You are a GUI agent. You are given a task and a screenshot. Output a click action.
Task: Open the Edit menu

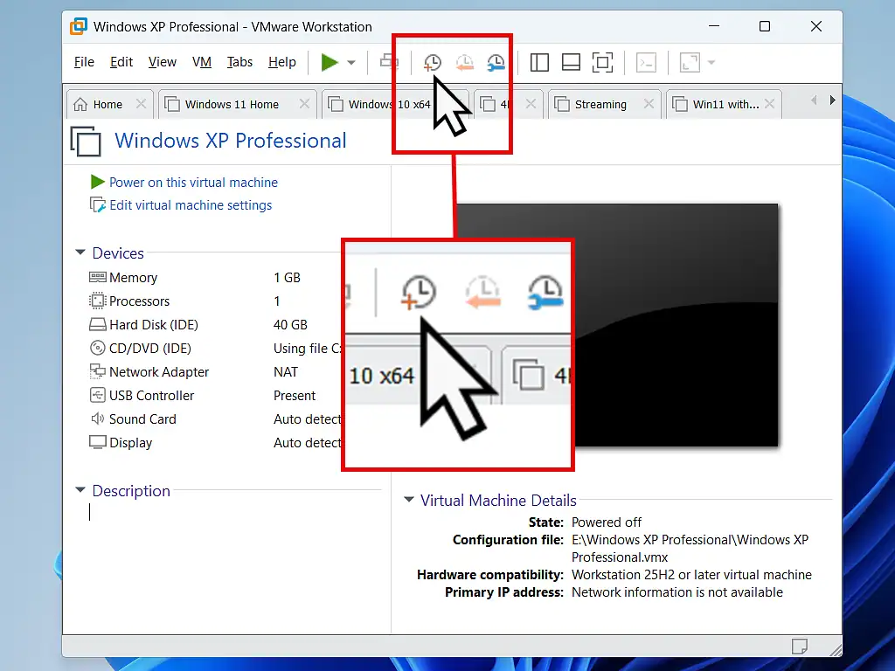pos(121,62)
